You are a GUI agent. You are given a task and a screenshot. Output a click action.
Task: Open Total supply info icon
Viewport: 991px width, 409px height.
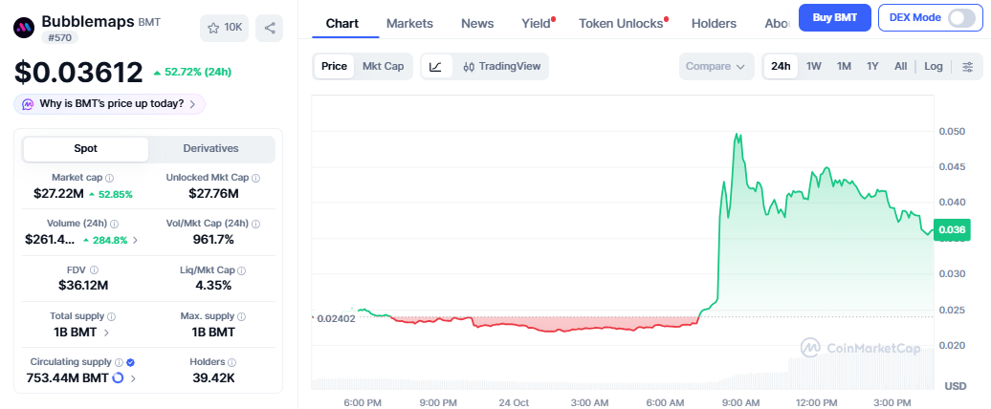coord(111,316)
